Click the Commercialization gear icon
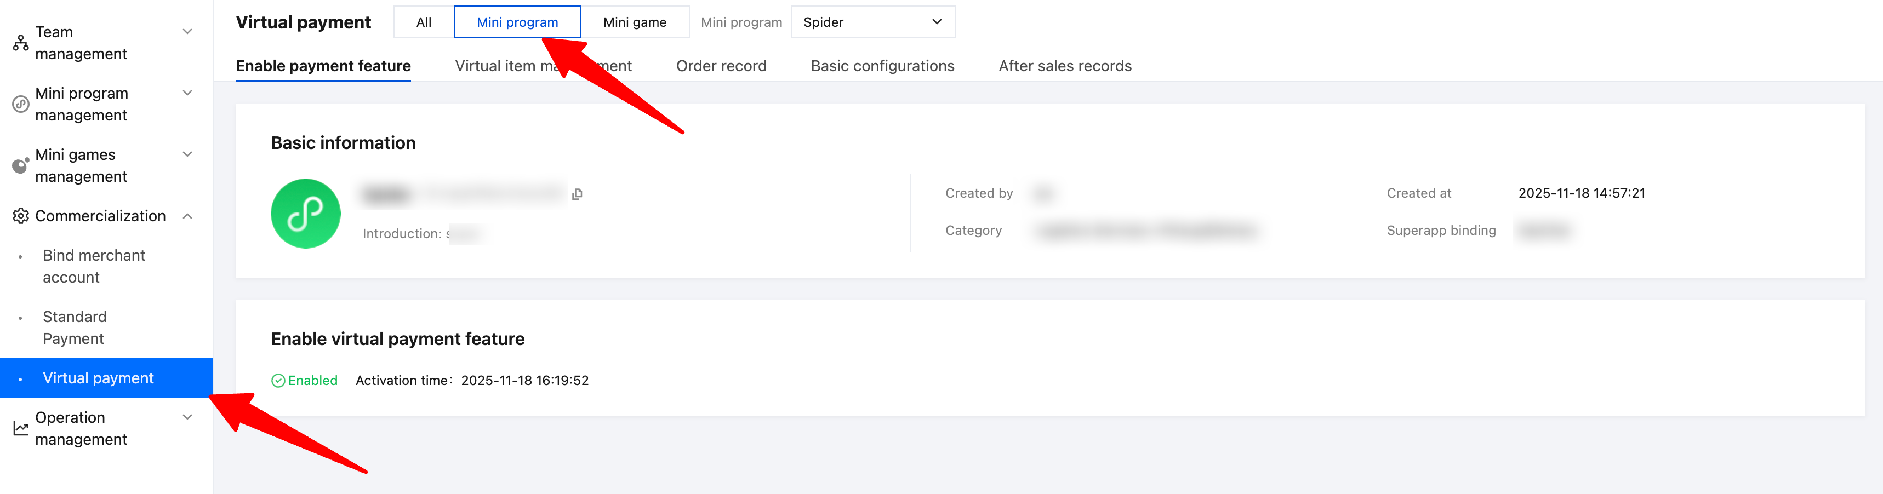Screen dimensions: 1883x494 pyautogui.click(x=20, y=216)
